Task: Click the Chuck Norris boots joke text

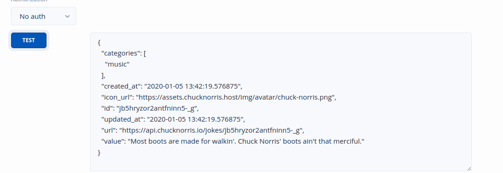Action: pos(246,141)
